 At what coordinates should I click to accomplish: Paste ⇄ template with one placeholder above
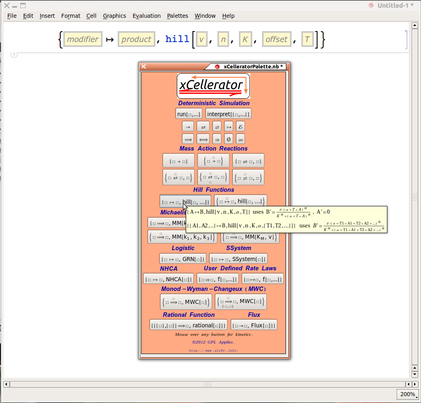tap(178, 177)
